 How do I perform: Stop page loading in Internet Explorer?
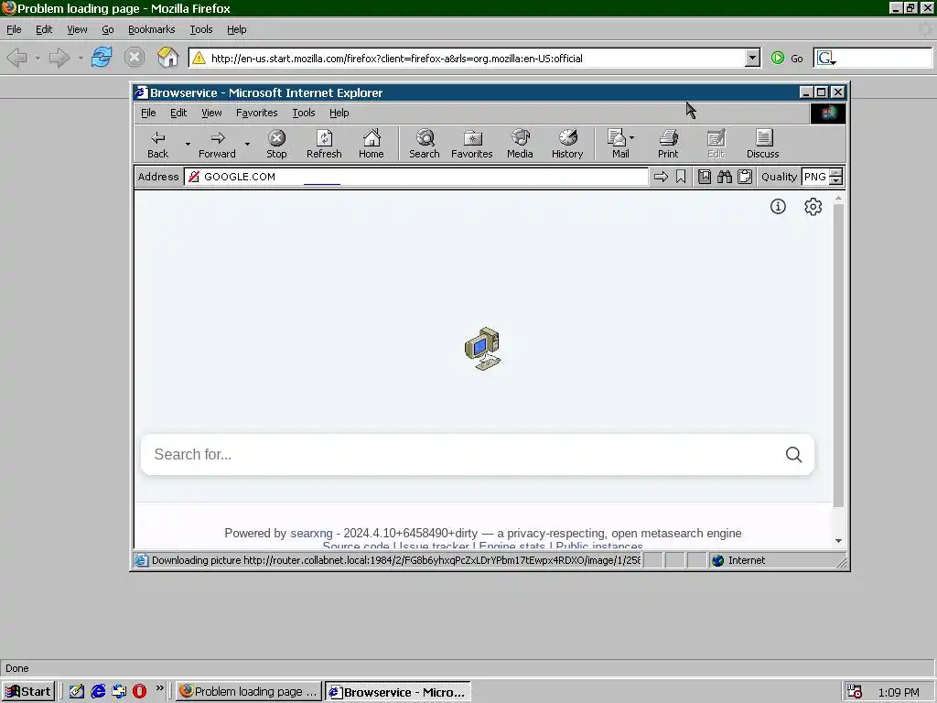pyautogui.click(x=276, y=145)
